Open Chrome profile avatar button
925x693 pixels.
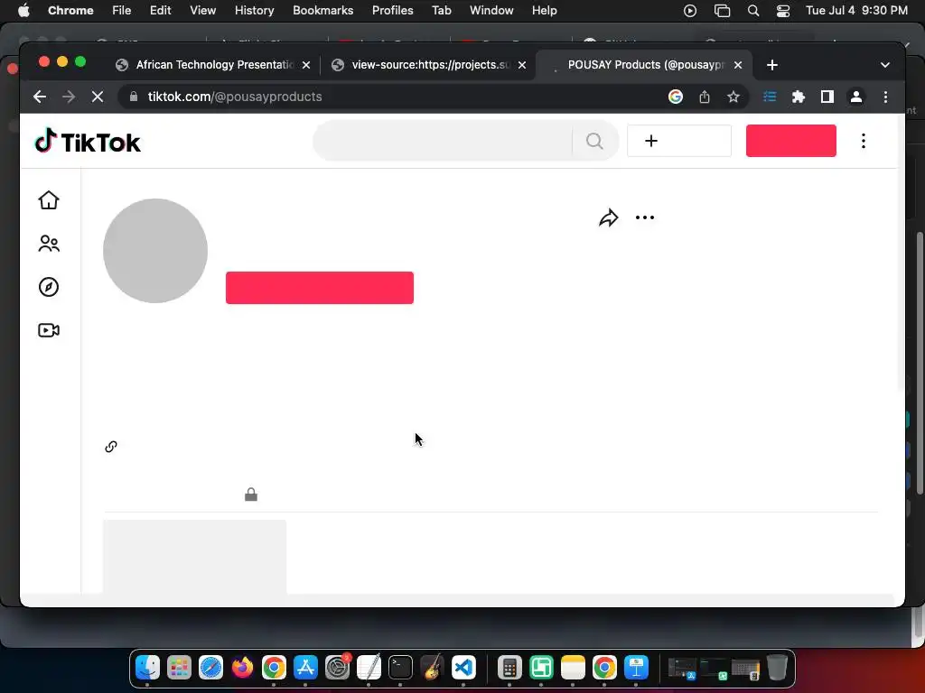(x=856, y=97)
